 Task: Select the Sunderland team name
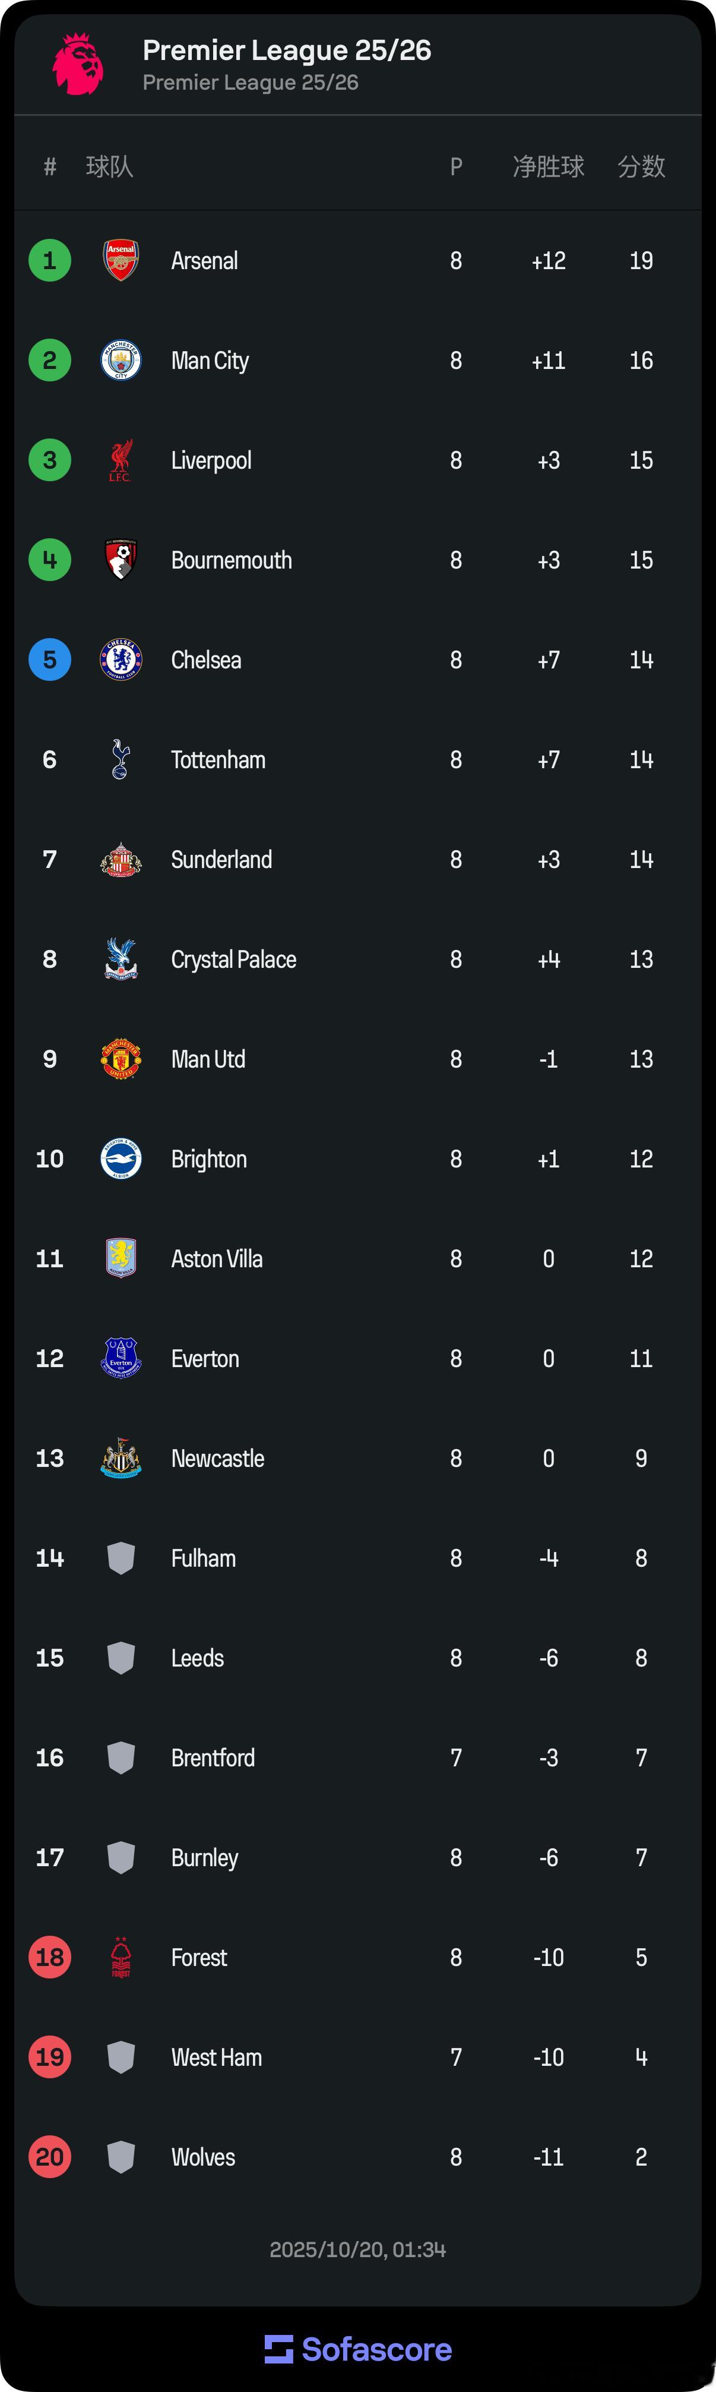tap(221, 860)
